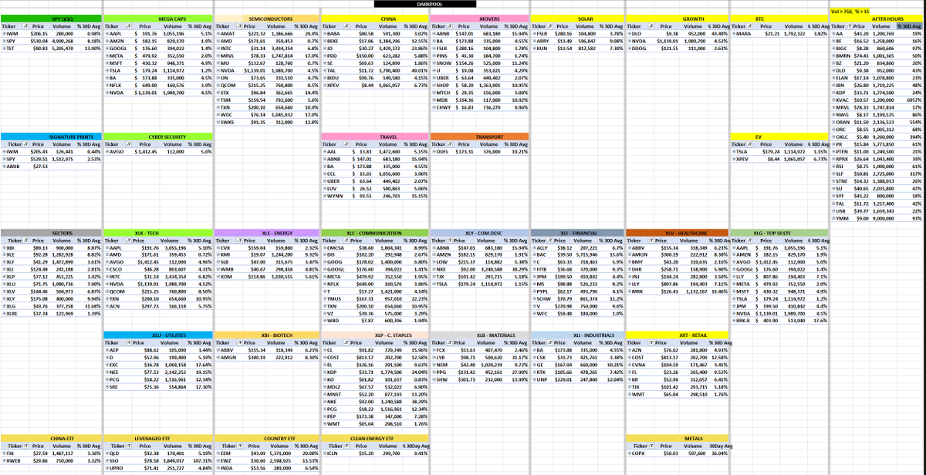Open the Ticker filter in BTC table
The image size is (926, 475).
pyautogui.click(x=751, y=26)
